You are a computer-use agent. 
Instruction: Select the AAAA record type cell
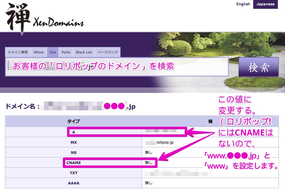tap(73, 183)
